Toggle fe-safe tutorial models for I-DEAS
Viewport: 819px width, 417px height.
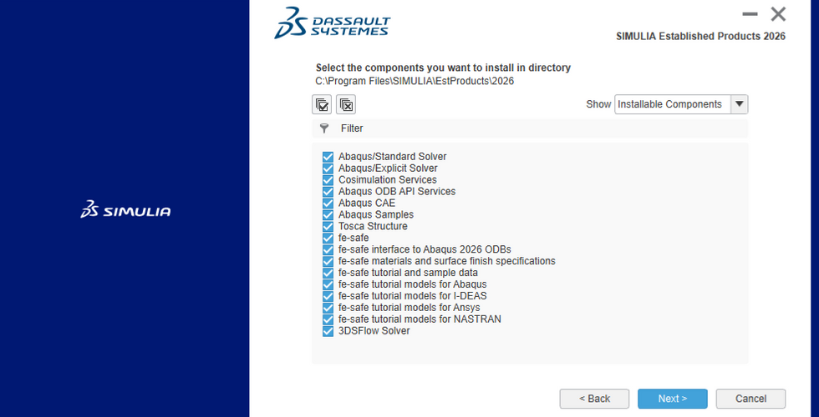(328, 296)
